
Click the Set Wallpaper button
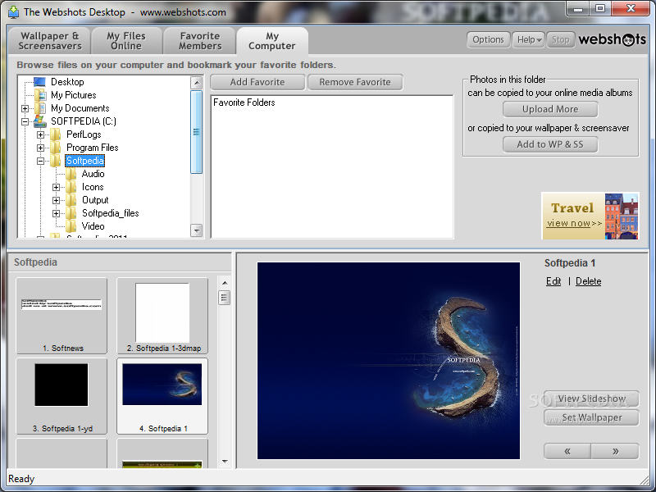591,417
